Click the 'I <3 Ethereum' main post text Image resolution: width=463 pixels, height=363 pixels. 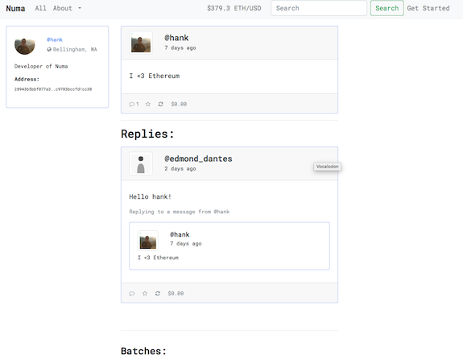pyautogui.click(x=155, y=76)
